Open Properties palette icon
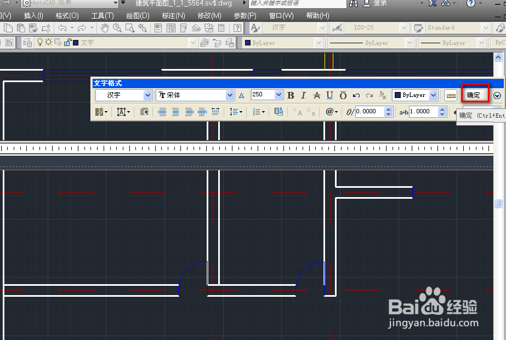Viewport: 506px width, 340px height. point(158,28)
